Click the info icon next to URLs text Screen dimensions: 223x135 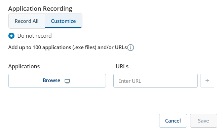(131, 47)
